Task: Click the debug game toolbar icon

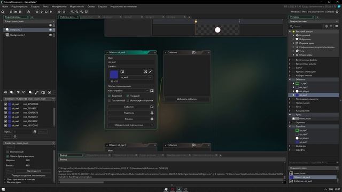Action: 37,12
